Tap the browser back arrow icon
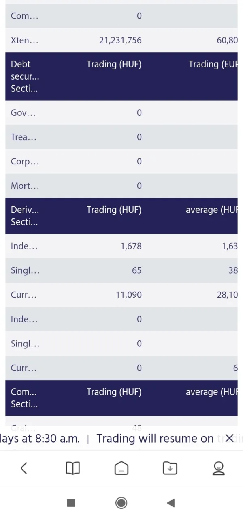The image size is (243, 519). coord(24,468)
